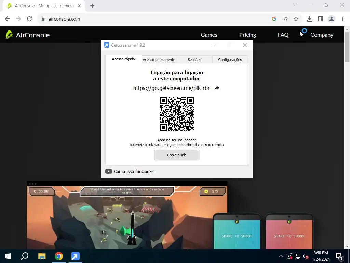
Task: Open Chrome three-dot menu
Action: 342,19
